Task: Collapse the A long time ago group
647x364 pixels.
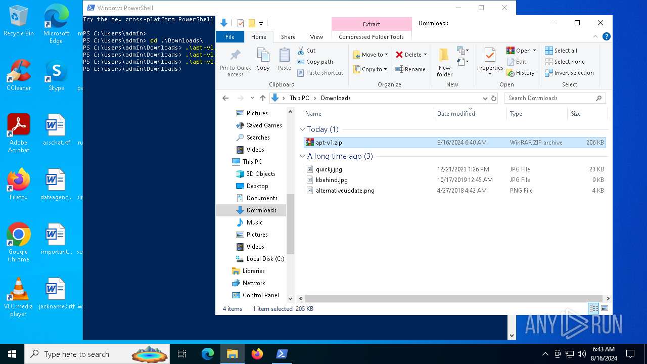Action: (302, 156)
